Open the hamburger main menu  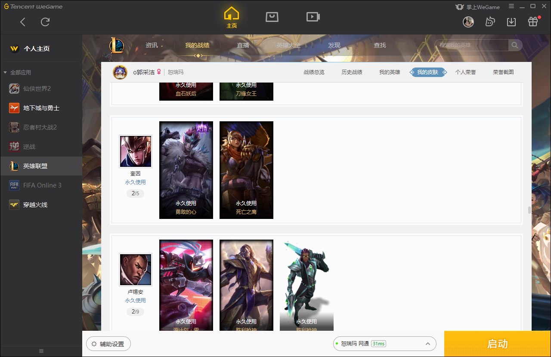click(x=511, y=6)
